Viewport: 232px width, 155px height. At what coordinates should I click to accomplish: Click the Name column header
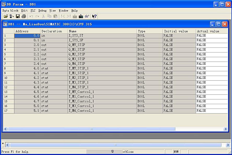pos(102,31)
